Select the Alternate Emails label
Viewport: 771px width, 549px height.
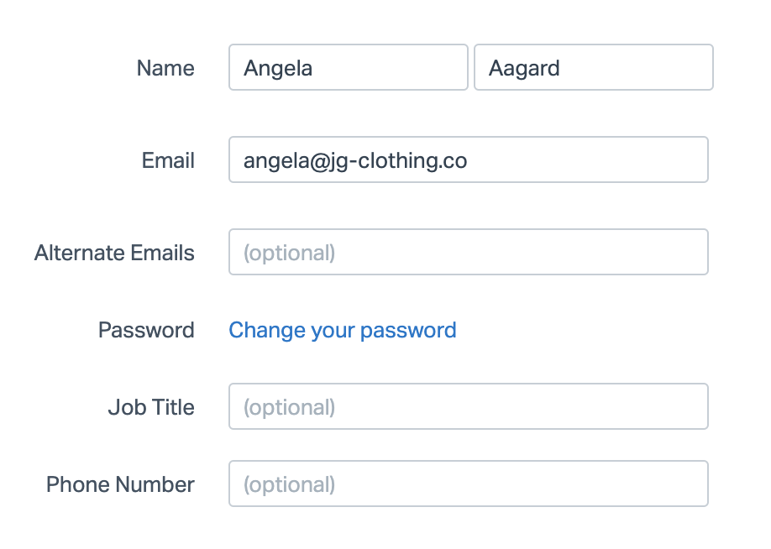[x=114, y=253]
